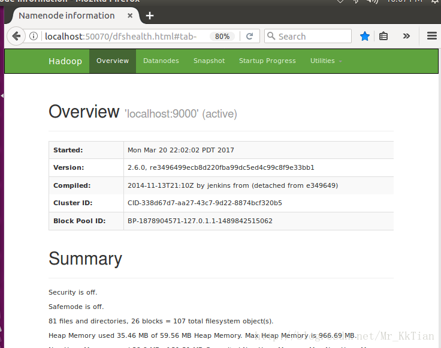The image size is (441, 348).
Task: Expand the Utilities dropdown menu
Action: [x=326, y=61]
